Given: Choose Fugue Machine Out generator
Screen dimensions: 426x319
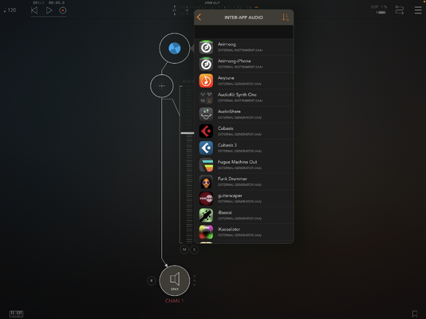Looking at the screenshot, I should [243, 165].
